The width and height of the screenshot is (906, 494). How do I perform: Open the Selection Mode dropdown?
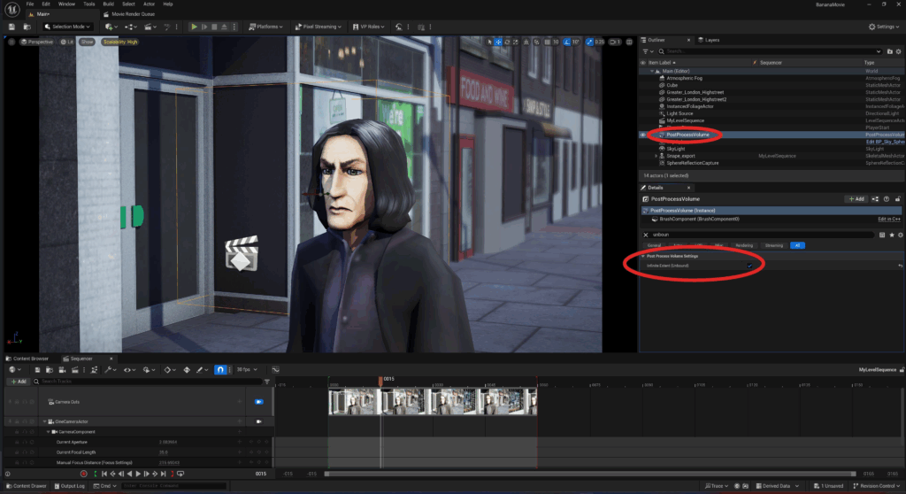[65, 27]
